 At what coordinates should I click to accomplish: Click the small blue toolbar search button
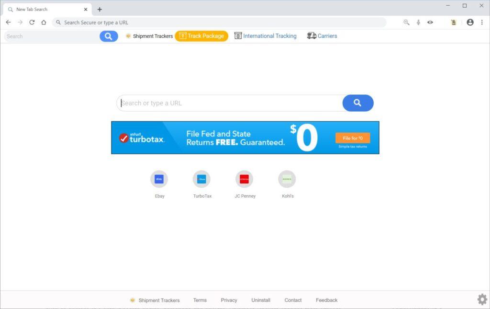click(x=109, y=36)
